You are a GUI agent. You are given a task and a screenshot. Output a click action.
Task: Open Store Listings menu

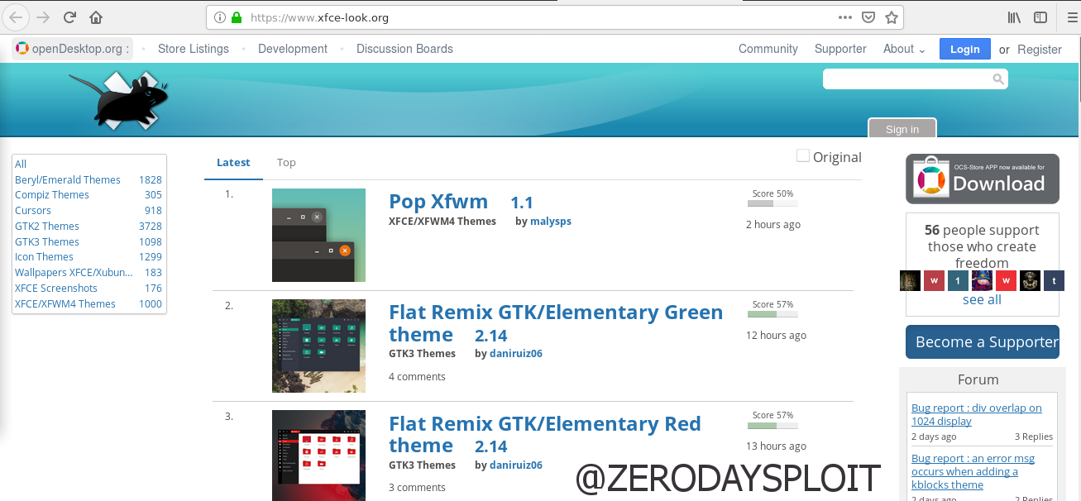pyautogui.click(x=194, y=49)
